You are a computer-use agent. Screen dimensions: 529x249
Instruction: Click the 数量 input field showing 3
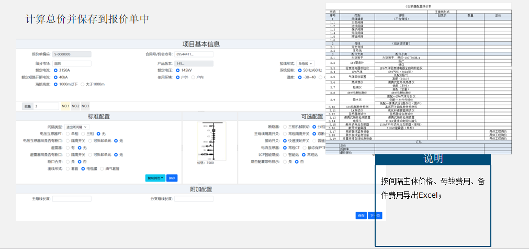(46, 106)
